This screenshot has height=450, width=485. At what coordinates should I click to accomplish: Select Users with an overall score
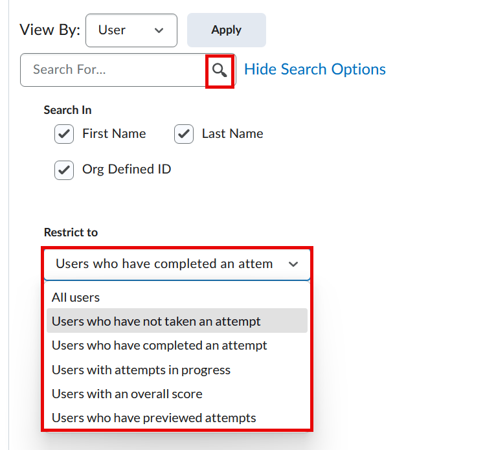(x=127, y=394)
